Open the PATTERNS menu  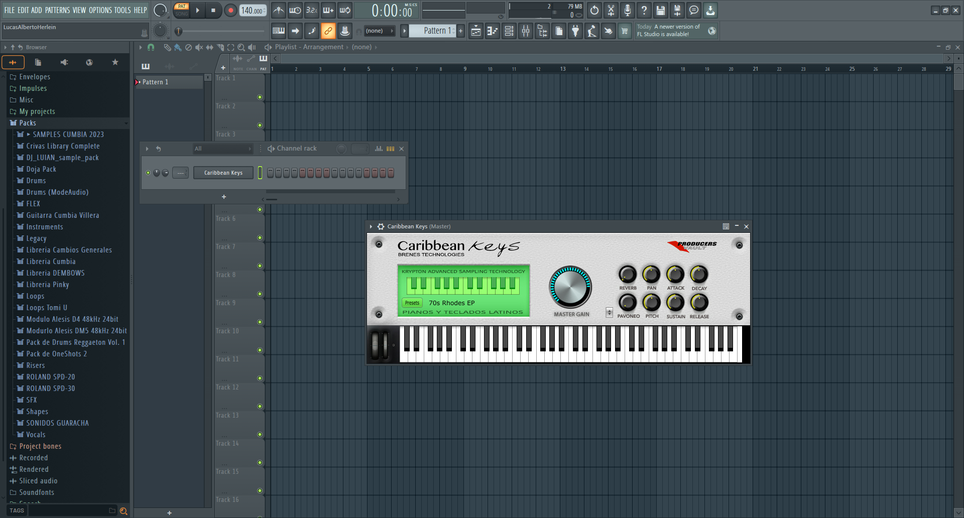click(57, 10)
